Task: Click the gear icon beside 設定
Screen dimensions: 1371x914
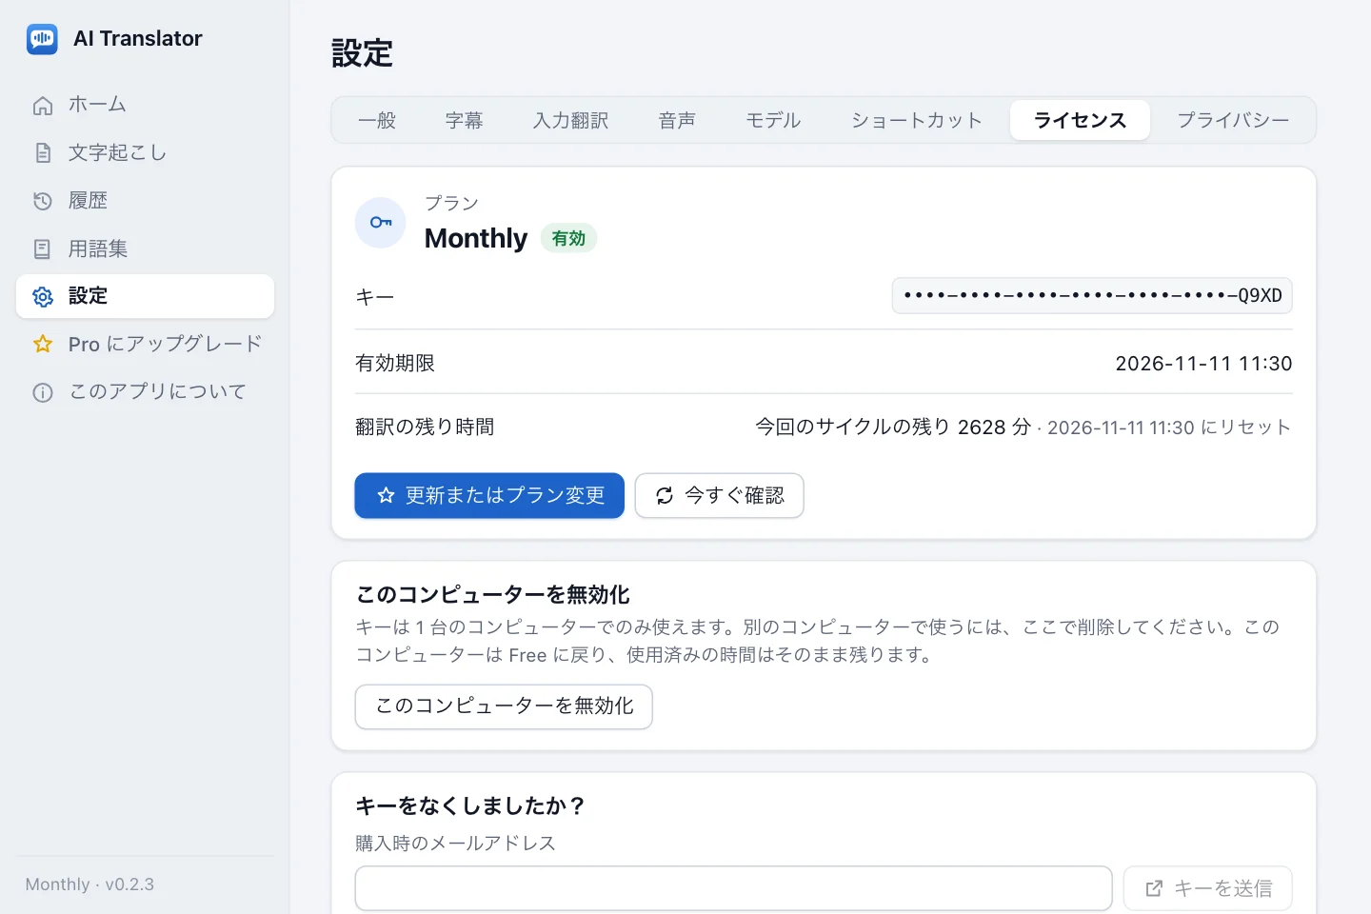Action: pos(43,296)
